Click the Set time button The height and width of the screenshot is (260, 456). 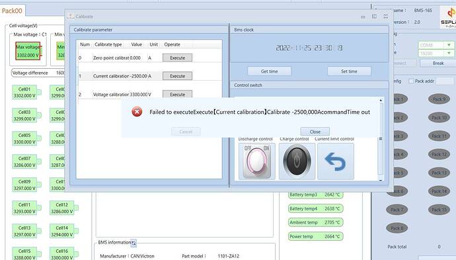click(x=349, y=71)
